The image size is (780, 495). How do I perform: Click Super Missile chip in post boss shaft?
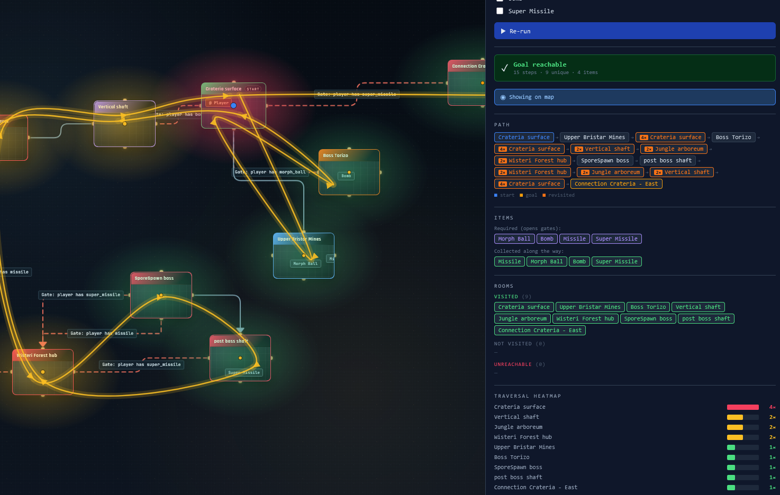pos(244,372)
